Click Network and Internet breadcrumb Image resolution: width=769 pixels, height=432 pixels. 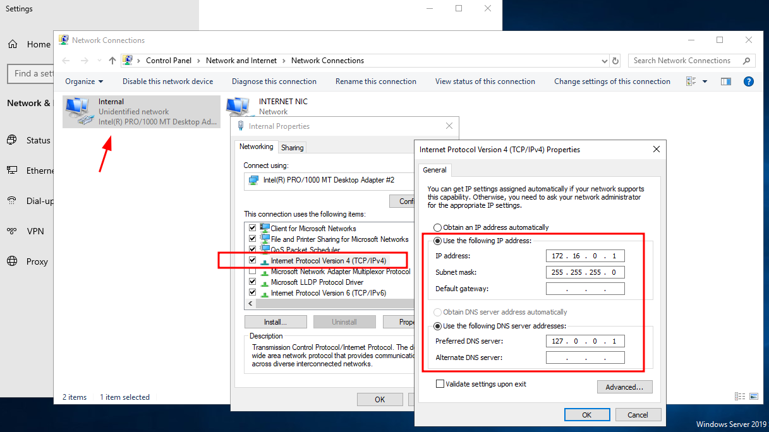pyautogui.click(x=241, y=61)
